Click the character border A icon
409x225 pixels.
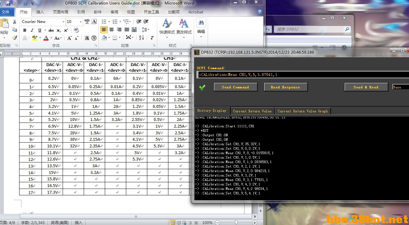(94, 22)
